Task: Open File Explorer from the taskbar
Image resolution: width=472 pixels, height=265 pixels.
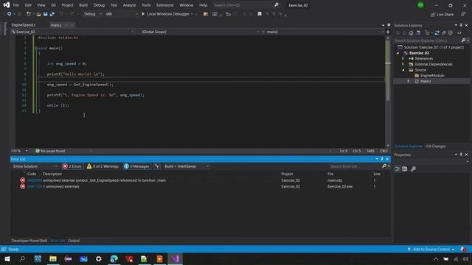Action: point(53,258)
